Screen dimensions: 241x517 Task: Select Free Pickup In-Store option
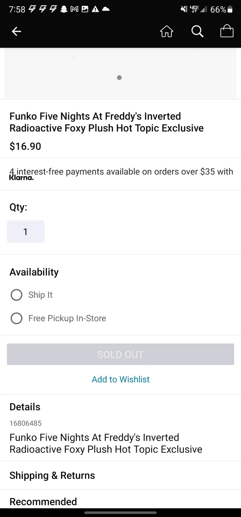17,318
